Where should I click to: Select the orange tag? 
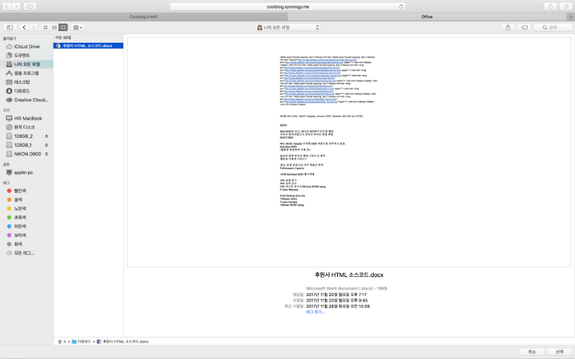pyautogui.click(x=26, y=199)
